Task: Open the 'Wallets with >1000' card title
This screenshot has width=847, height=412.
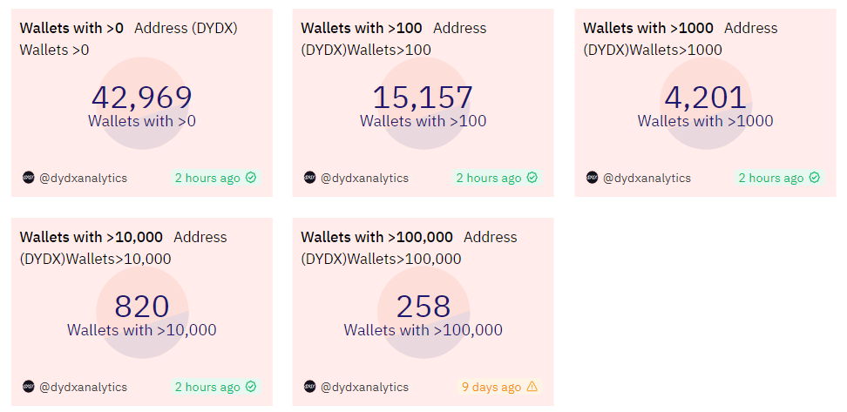Action: point(648,28)
